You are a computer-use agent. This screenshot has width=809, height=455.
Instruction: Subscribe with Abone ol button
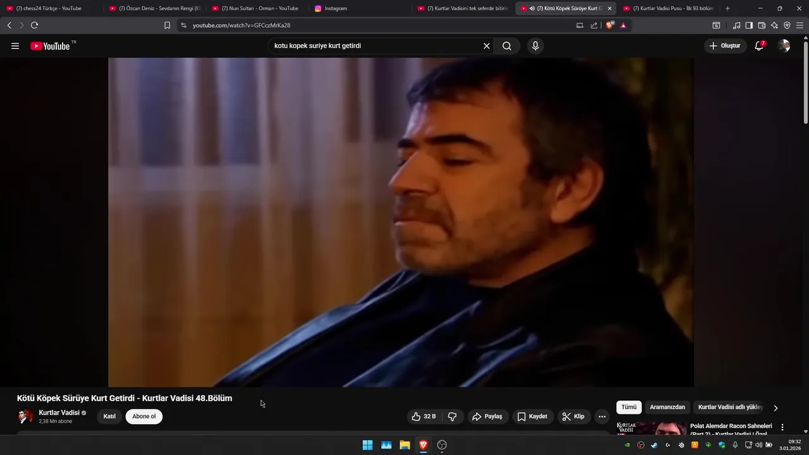click(x=144, y=416)
